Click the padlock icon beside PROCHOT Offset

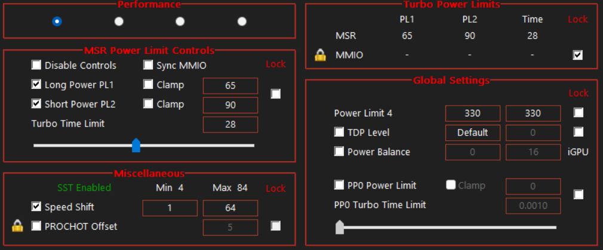point(17,226)
